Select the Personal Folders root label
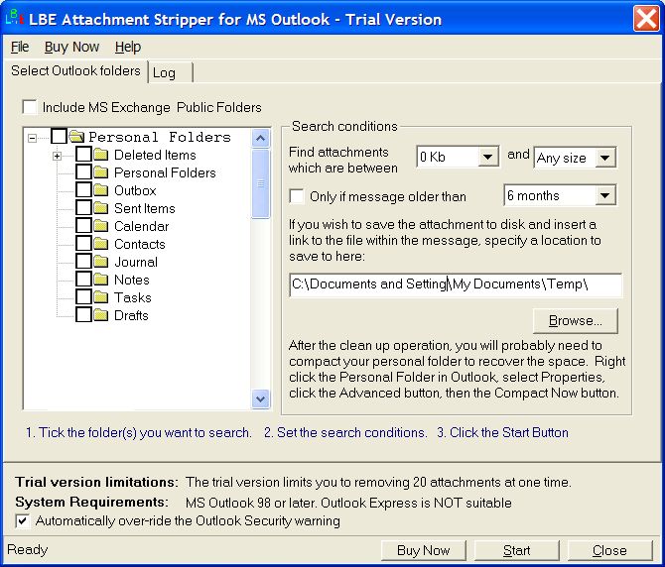The image size is (665, 567). [x=160, y=137]
